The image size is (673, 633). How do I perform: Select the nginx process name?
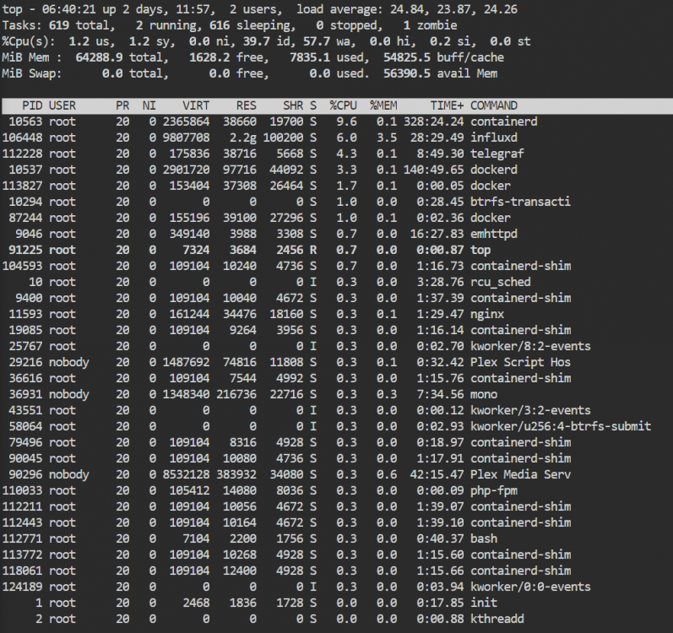487,314
